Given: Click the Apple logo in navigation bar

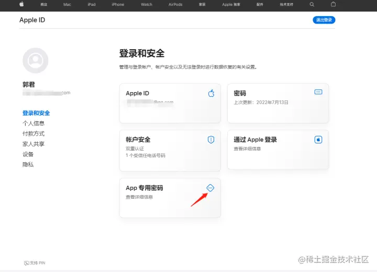Looking at the screenshot, I should pyautogui.click(x=21, y=4).
